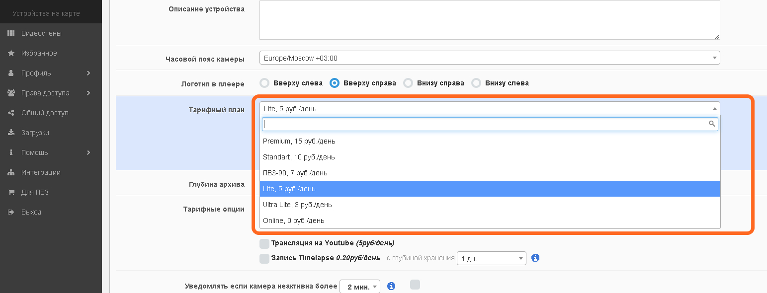Click the Загрузки download icon
Viewport: 767px width, 293px height.
tap(11, 133)
